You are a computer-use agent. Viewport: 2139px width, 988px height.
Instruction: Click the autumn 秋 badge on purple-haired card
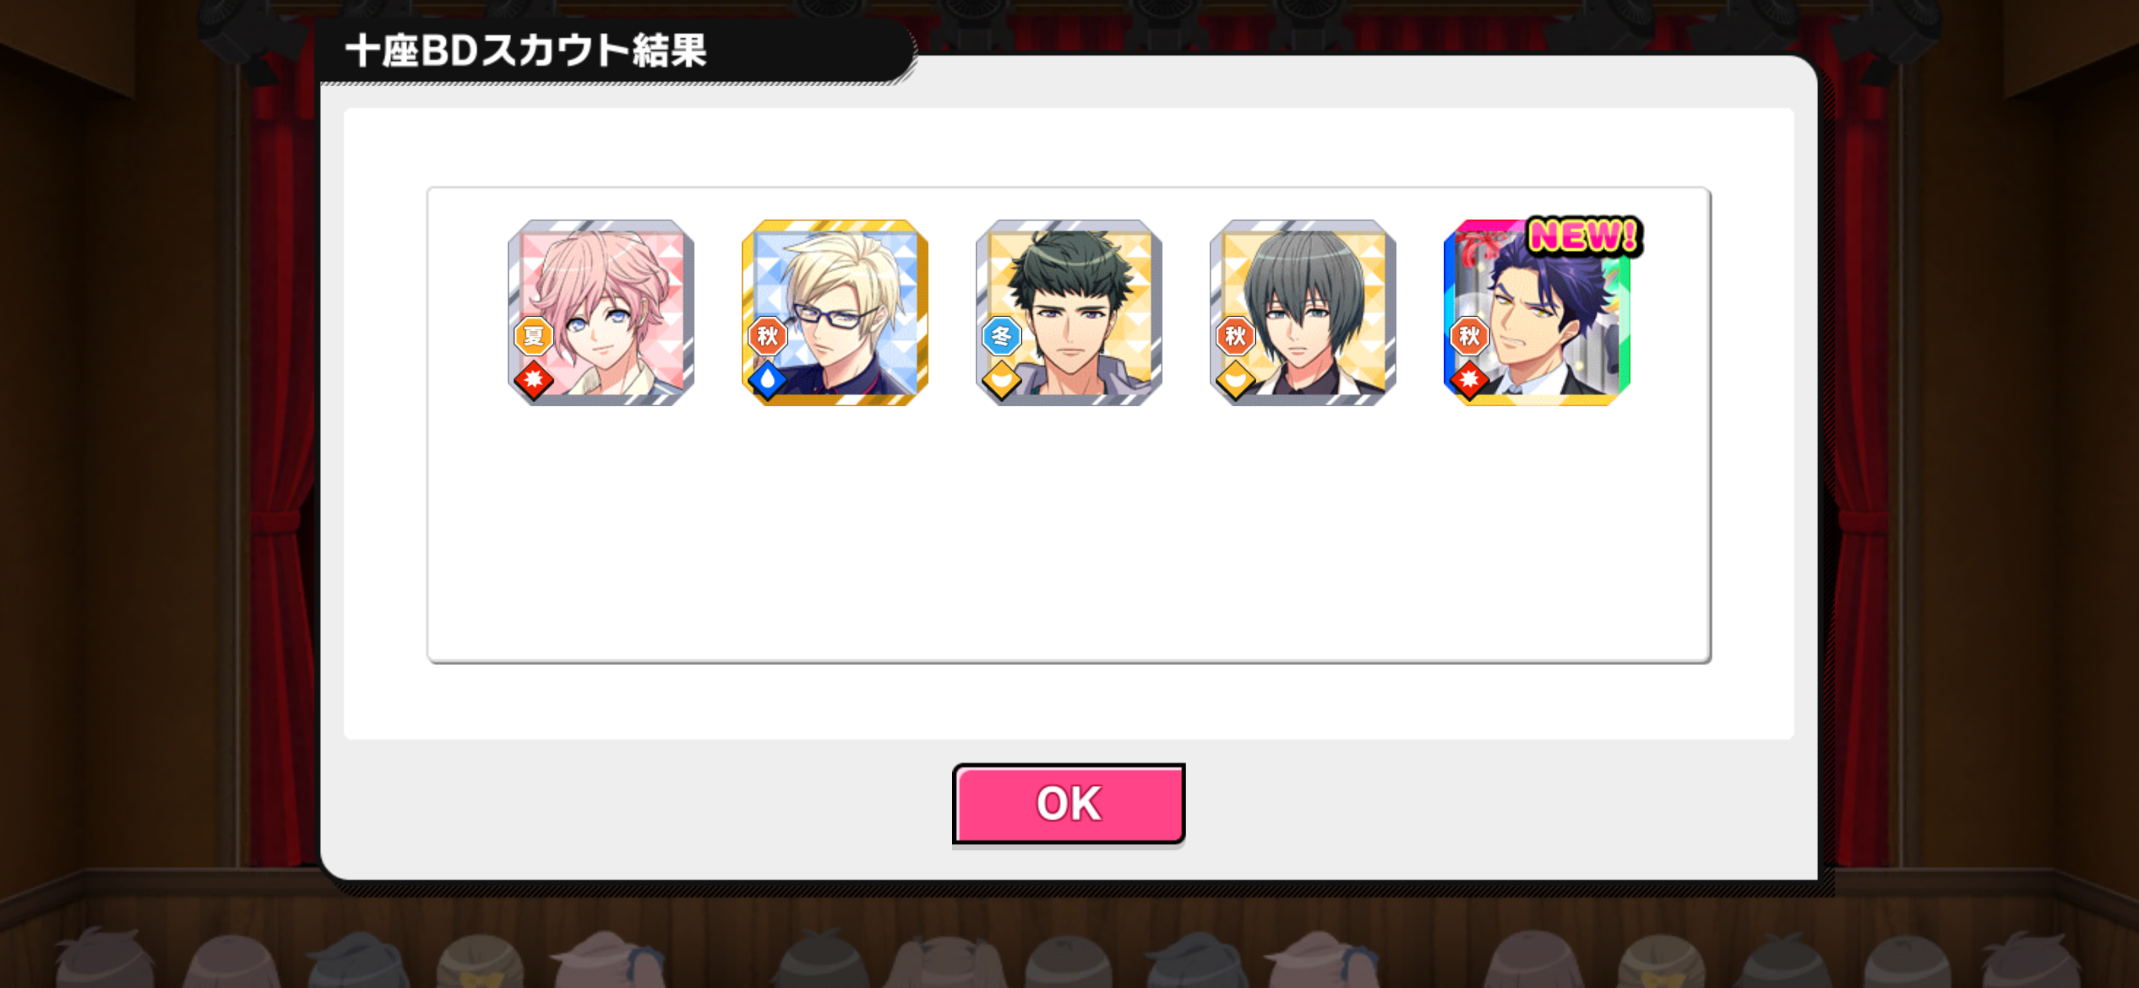pos(1470,336)
